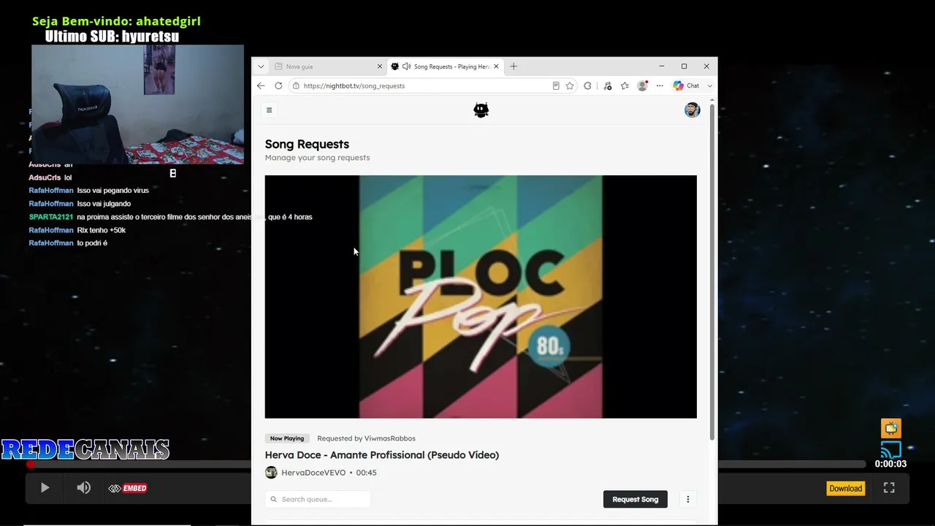935x526 pixels.
Task: Click chat message 'Isso vai pegando virus'
Action: tap(112, 191)
